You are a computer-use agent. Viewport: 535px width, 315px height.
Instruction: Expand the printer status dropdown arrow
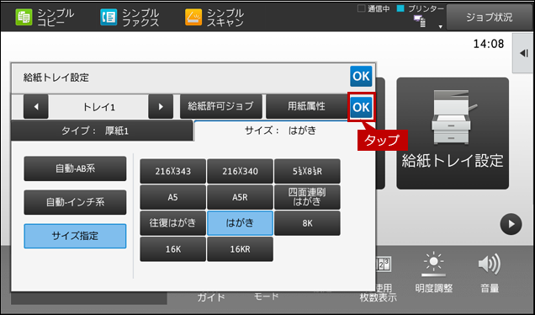441,27
